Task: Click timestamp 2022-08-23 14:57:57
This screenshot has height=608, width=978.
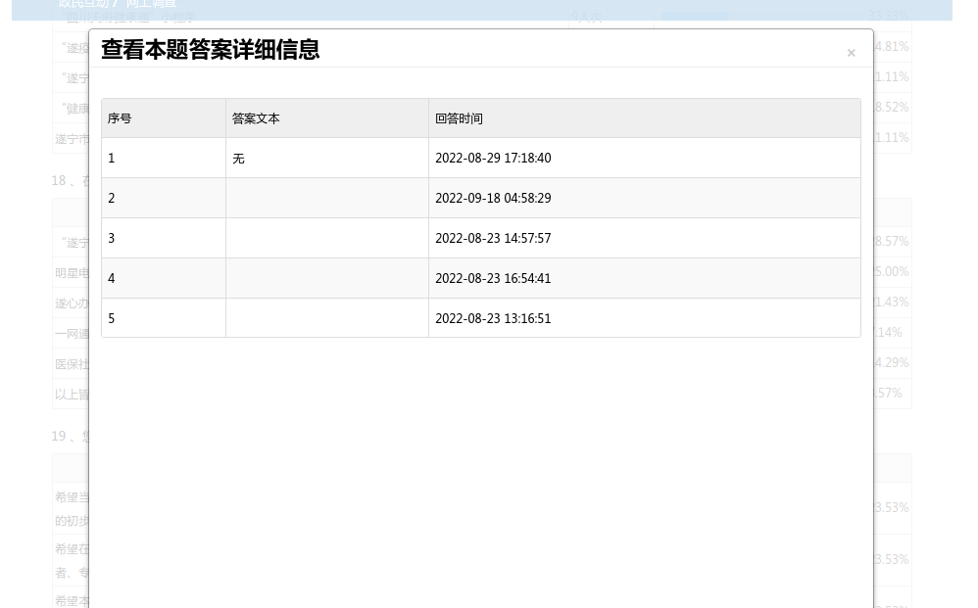Action: point(493,239)
